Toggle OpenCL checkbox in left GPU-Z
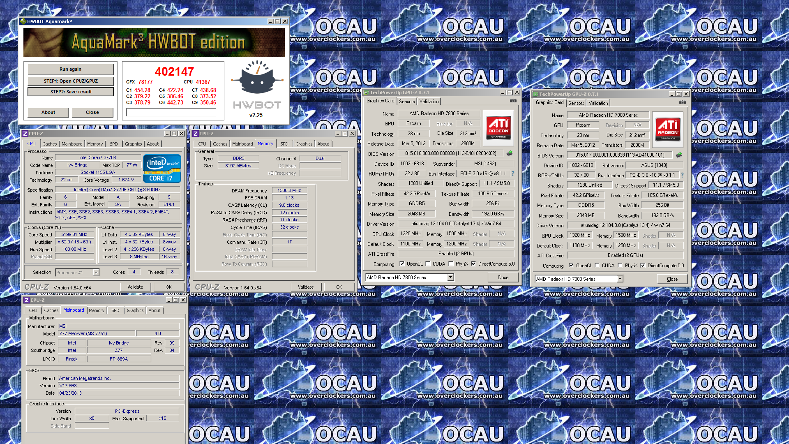The width and height of the screenshot is (789, 444). click(402, 264)
